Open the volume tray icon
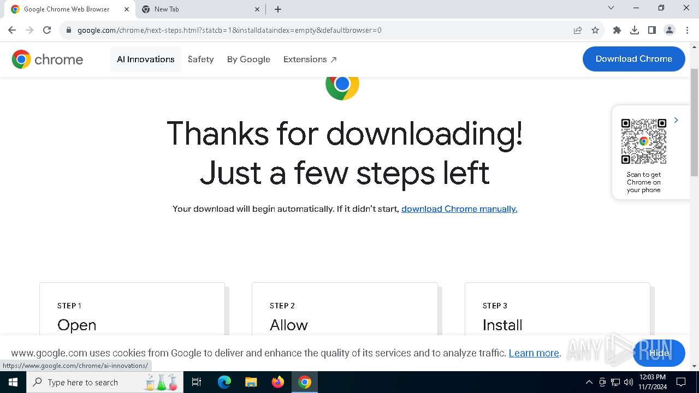Screen dimensions: 699x393 coord(629,382)
